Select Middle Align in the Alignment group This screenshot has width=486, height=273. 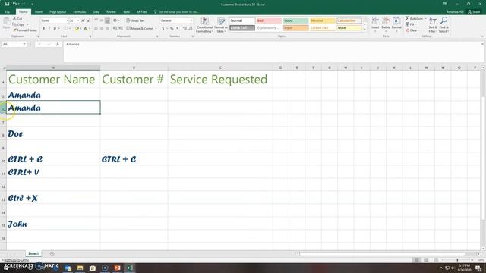pyautogui.click(x=102, y=20)
